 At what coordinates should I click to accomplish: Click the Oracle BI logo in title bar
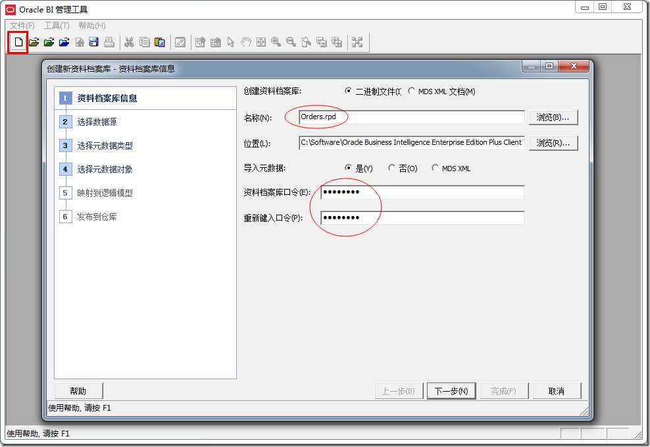(11, 9)
